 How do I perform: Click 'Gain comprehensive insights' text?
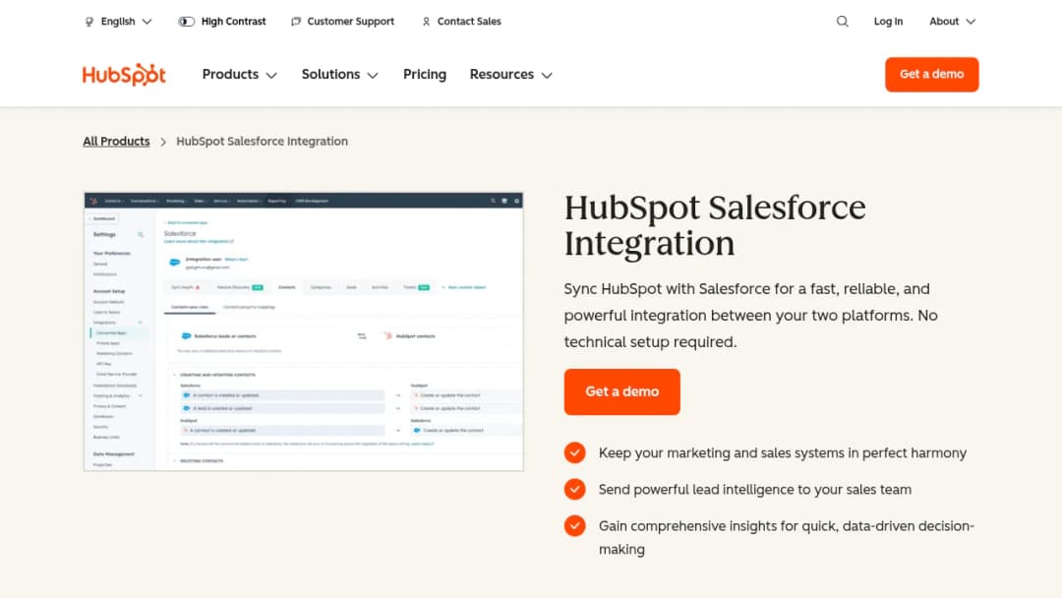(787, 537)
